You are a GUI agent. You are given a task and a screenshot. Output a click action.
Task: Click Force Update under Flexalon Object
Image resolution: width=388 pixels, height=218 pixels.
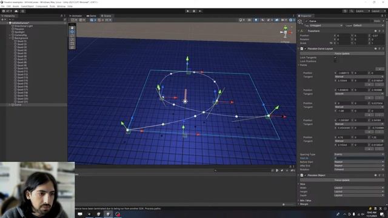[x=342, y=180]
